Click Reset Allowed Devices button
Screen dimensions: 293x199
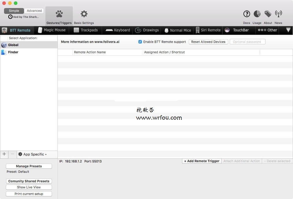point(208,42)
